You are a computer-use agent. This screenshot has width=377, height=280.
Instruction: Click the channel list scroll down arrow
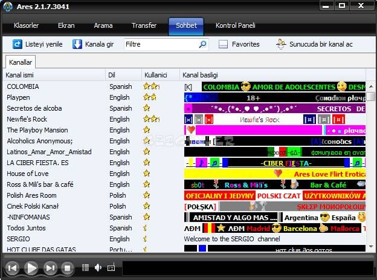(371, 247)
